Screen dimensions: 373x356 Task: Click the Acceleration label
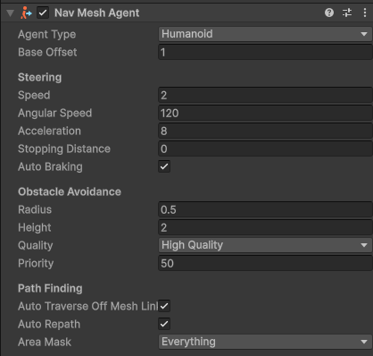(x=49, y=131)
